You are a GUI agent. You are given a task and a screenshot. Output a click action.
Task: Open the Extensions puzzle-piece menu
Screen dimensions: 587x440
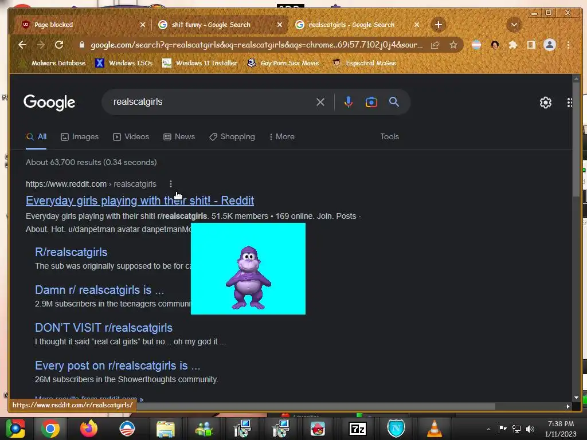coord(513,45)
